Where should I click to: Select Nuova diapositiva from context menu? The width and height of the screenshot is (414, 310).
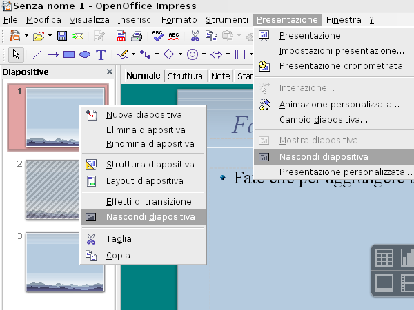point(144,114)
